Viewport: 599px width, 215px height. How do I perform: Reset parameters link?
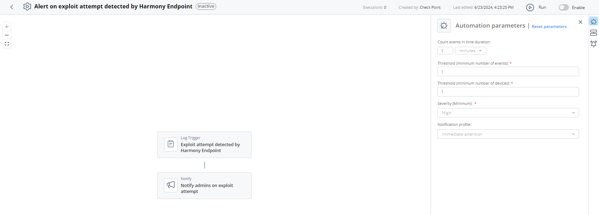tap(549, 27)
